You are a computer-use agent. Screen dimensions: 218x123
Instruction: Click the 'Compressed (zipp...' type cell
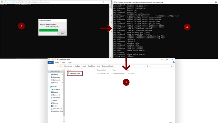coord(119,73)
